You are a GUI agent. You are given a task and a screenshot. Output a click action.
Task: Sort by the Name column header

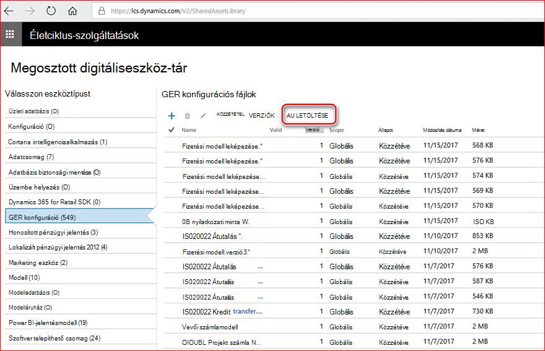[189, 130]
